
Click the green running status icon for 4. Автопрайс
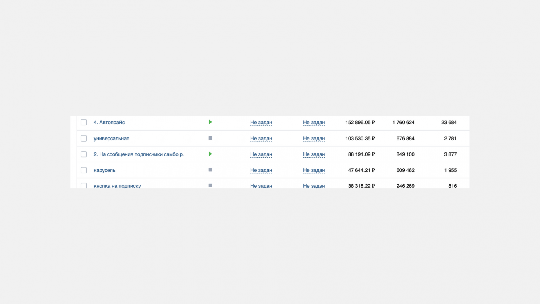click(210, 122)
